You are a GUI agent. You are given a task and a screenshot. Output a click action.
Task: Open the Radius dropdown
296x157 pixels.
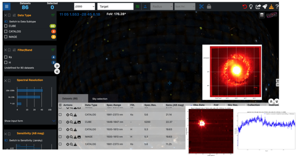162,7
